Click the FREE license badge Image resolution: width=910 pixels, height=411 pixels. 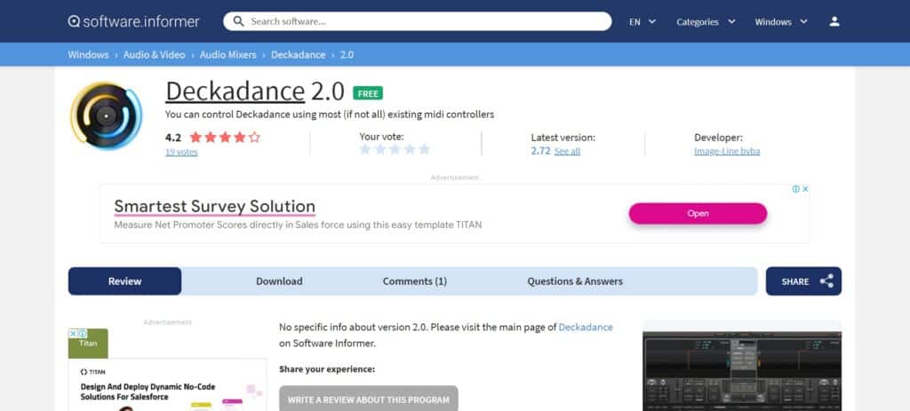[x=368, y=93]
